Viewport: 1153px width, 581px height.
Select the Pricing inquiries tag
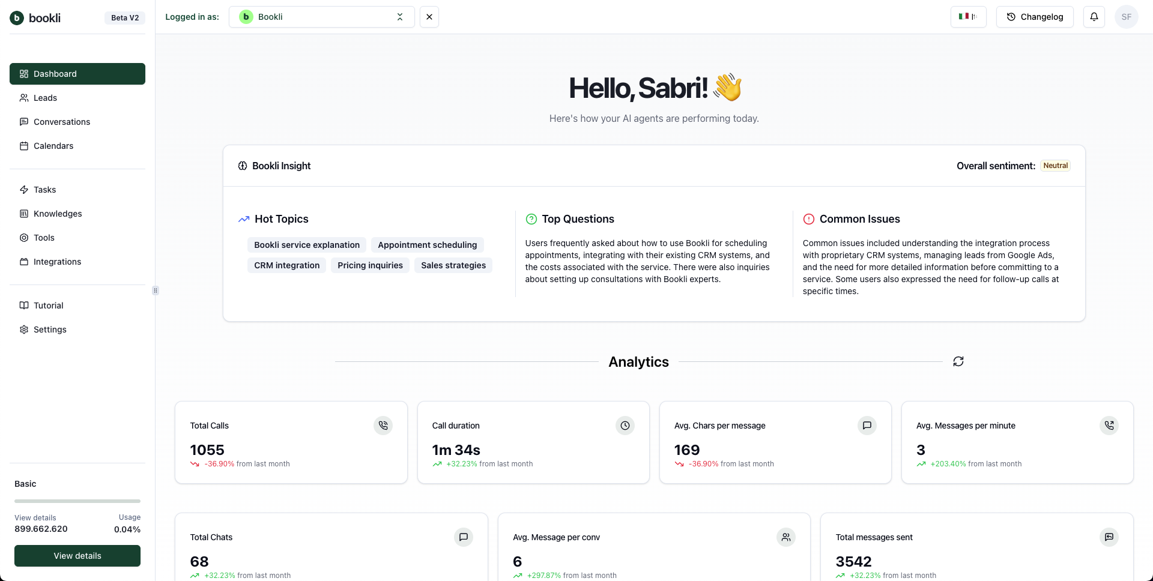click(x=370, y=265)
